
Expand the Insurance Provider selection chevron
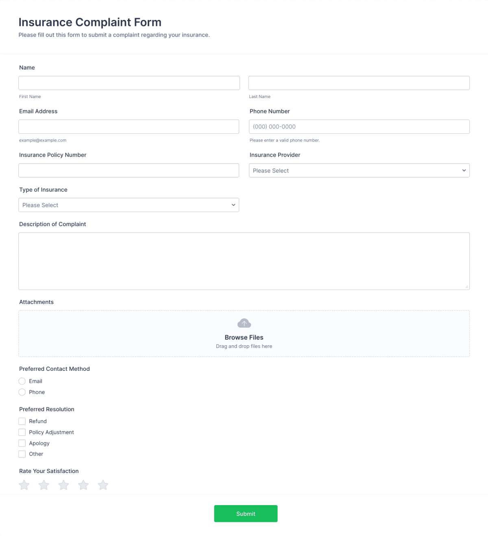click(464, 170)
